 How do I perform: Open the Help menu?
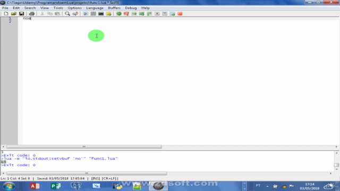(146, 8)
